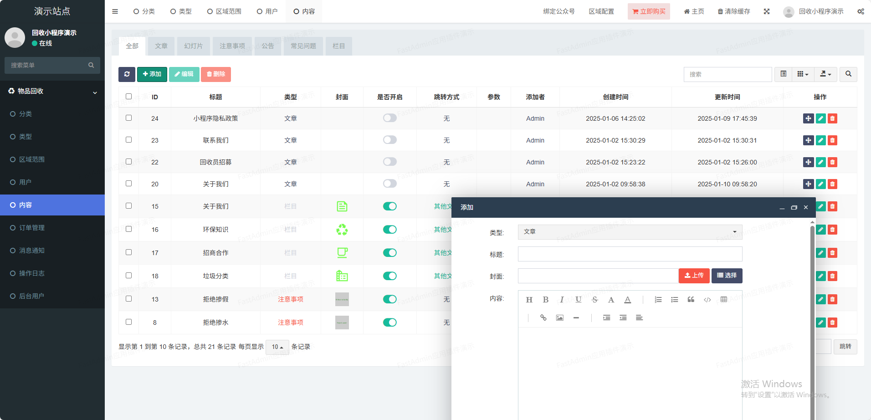The width and height of the screenshot is (871, 420).
Task: Turn off the switch for 环保知识
Action: [x=389, y=230]
